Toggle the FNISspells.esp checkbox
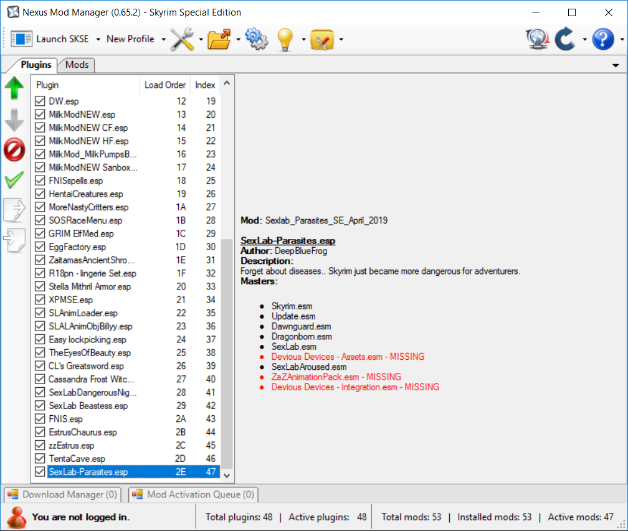Viewport: 628px width, 531px height. pyautogui.click(x=40, y=181)
